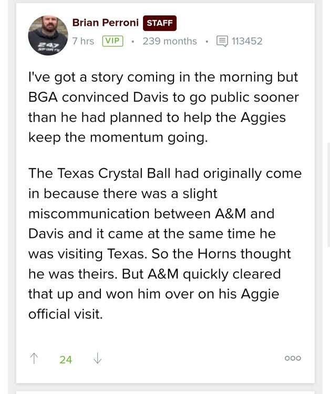Viewport: 330px width, 394px height.
Task: Click the paragraph starting "The Texas Crystal Ball"
Action: [x=165, y=243]
